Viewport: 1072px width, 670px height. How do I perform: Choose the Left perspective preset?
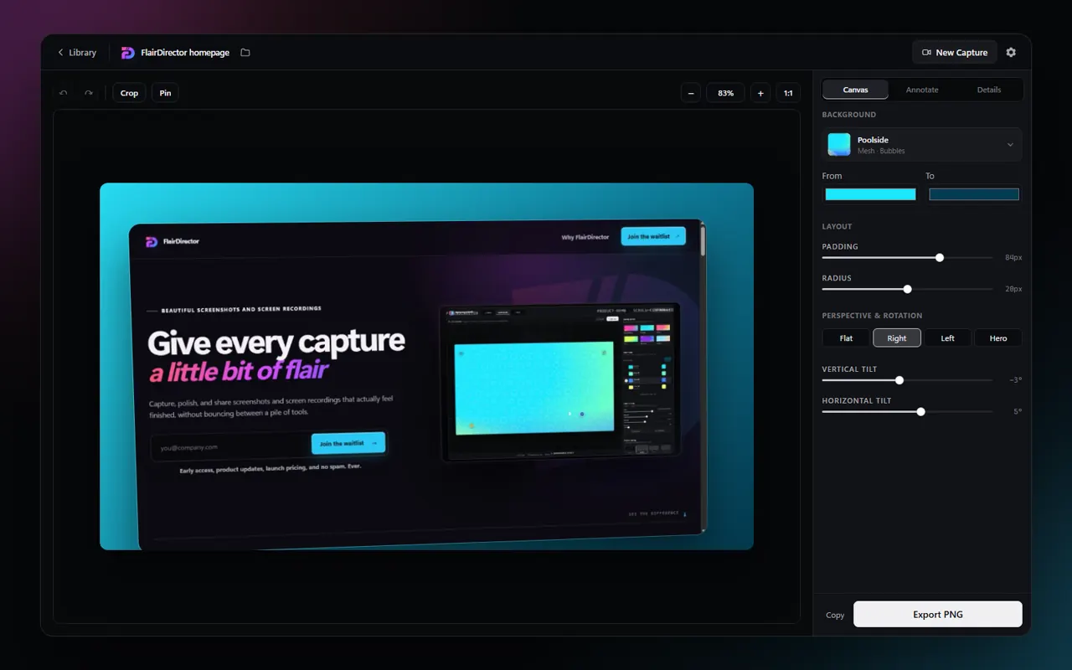tap(947, 338)
